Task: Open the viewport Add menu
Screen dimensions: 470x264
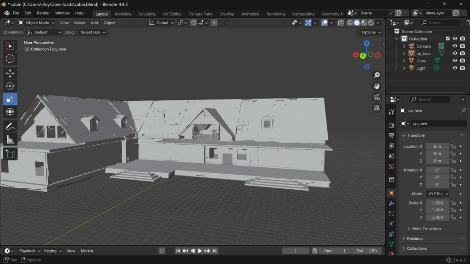Action: (95, 23)
